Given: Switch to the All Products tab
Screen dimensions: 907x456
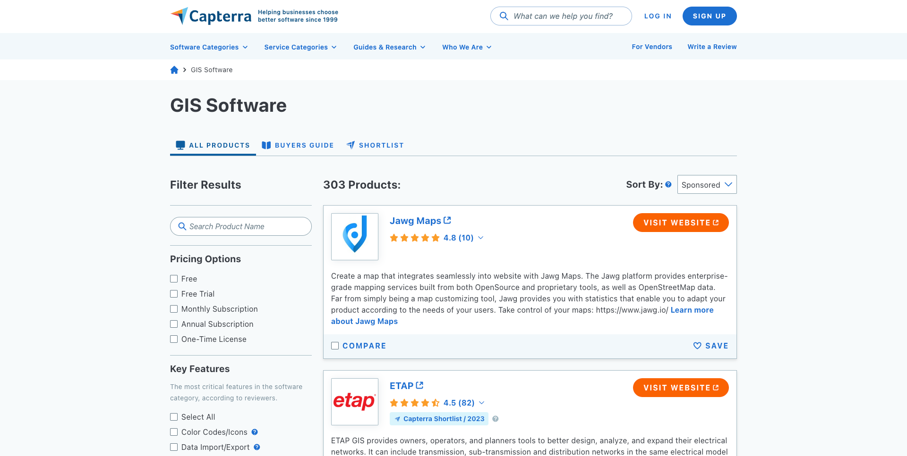Looking at the screenshot, I should 213,145.
